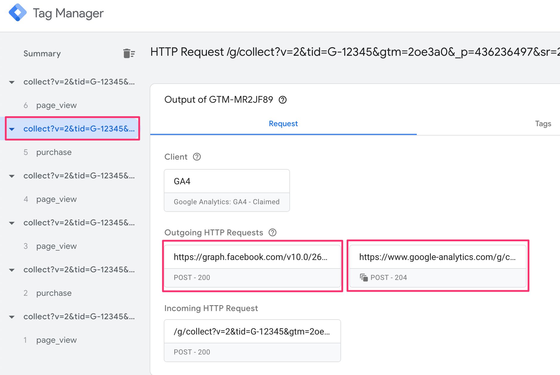Collapse the highlighted collect request arrow
This screenshot has height=375, width=560.
click(x=12, y=129)
